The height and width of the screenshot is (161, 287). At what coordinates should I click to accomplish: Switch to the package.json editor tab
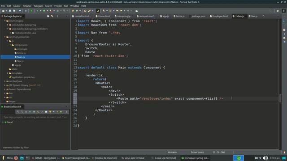pyautogui.click(x=197, y=16)
